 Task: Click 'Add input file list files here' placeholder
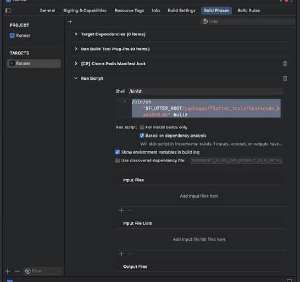(x=199, y=239)
